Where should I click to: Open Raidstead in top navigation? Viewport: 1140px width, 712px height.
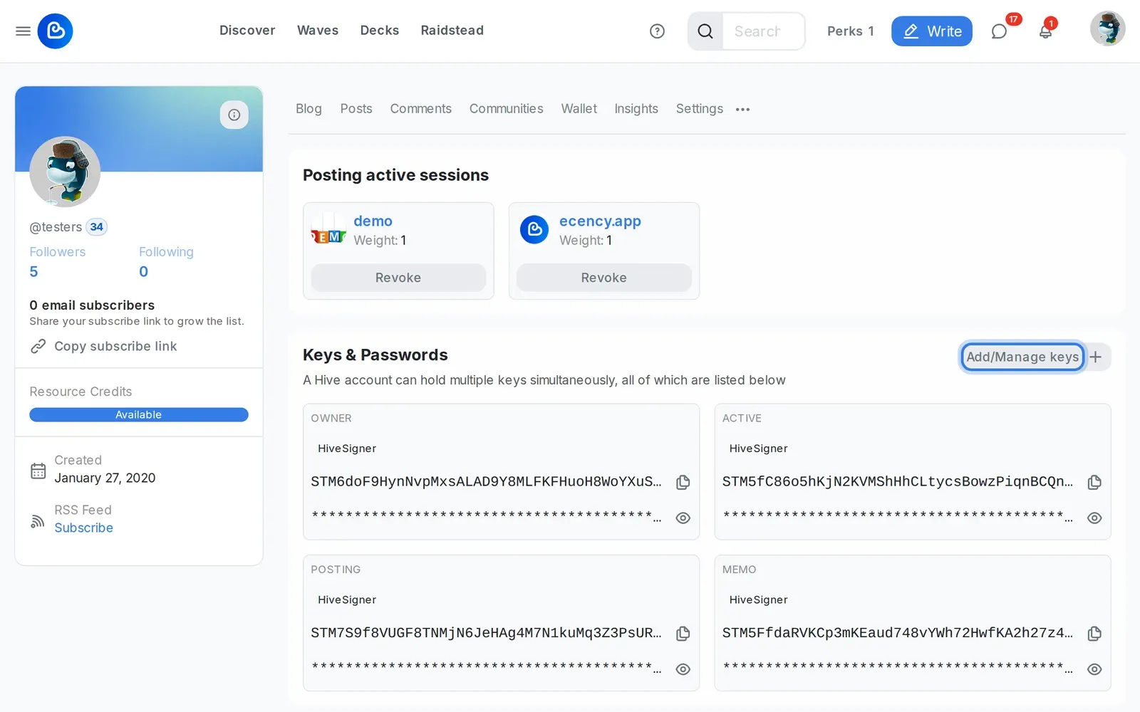(x=452, y=31)
